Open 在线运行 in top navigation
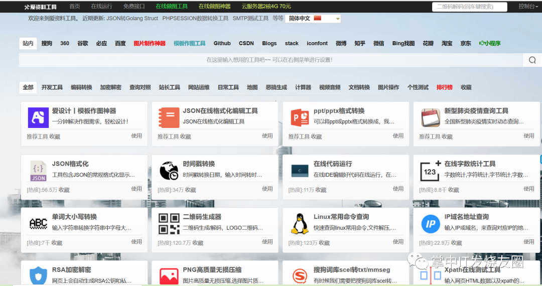 [101, 6]
